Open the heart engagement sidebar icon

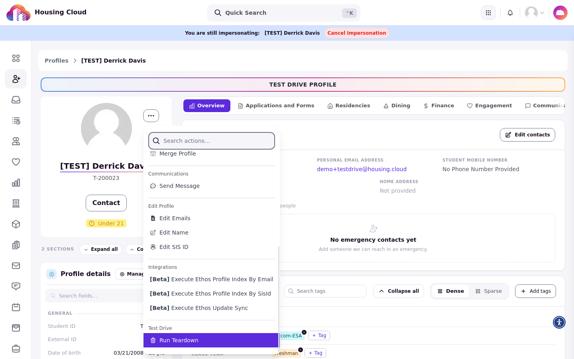[16, 162]
